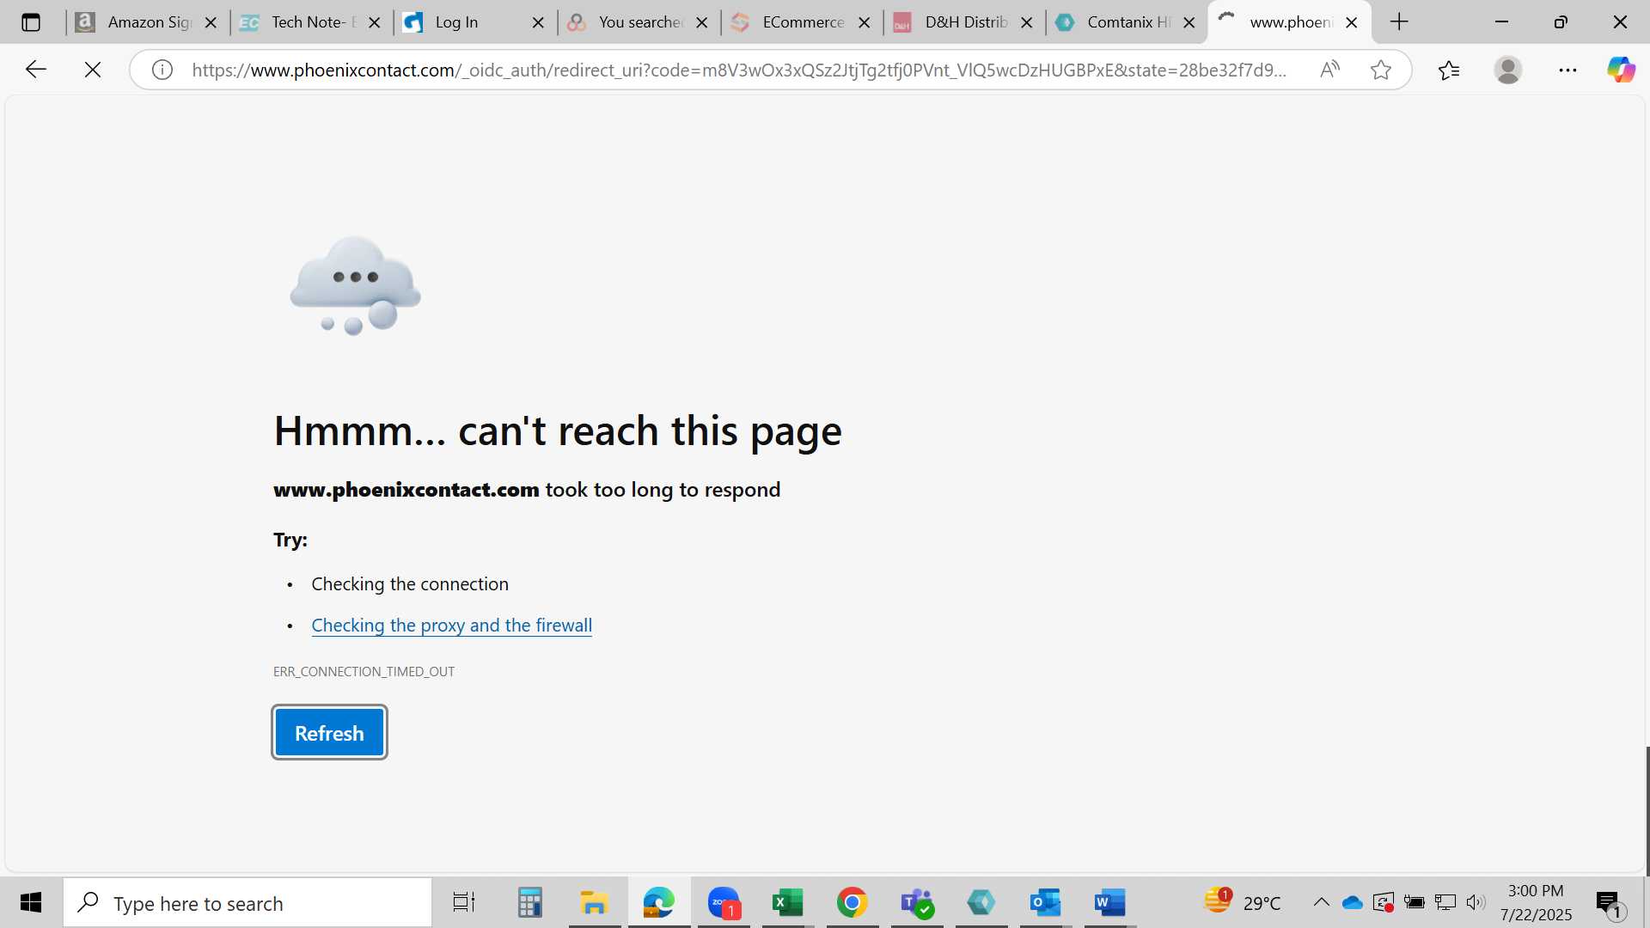Viewport: 1650px width, 928px height.
Task: Click the Refresh button
Action: pos(329,732)
